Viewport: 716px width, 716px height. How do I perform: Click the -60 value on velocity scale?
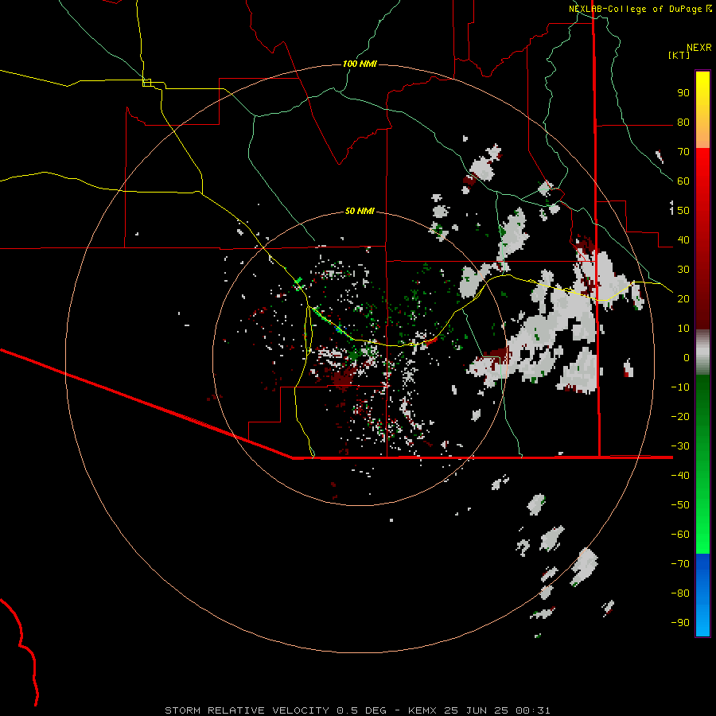click(680, 535)
